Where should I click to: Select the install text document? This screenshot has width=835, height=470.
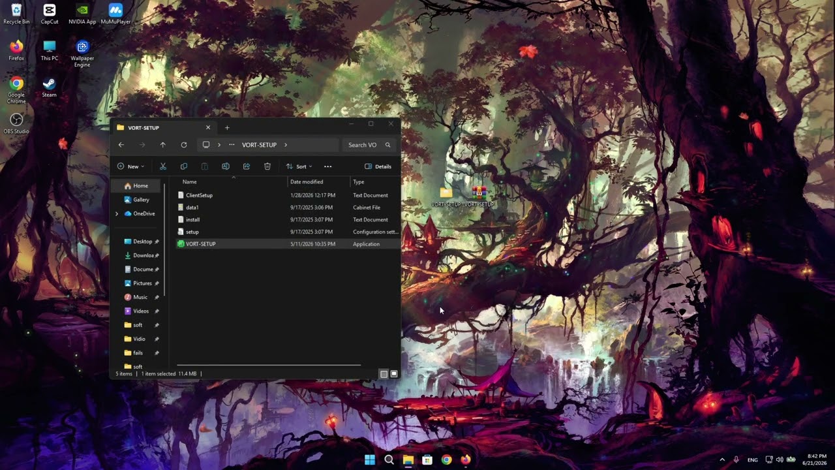pos(287,220)
